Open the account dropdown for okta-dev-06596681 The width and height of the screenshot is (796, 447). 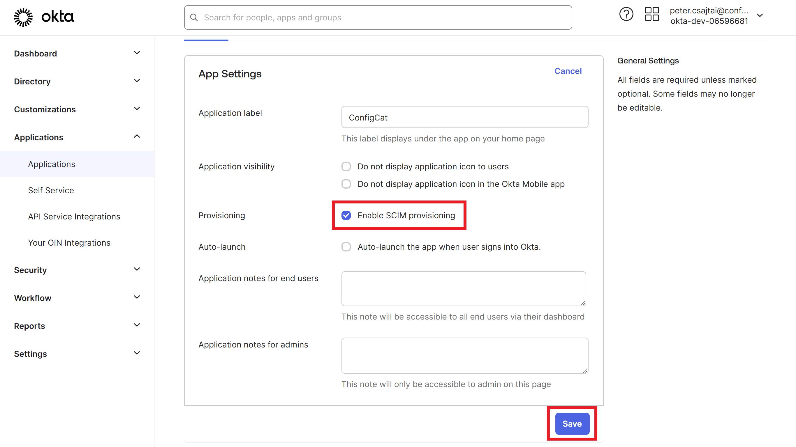click(760, 15)
